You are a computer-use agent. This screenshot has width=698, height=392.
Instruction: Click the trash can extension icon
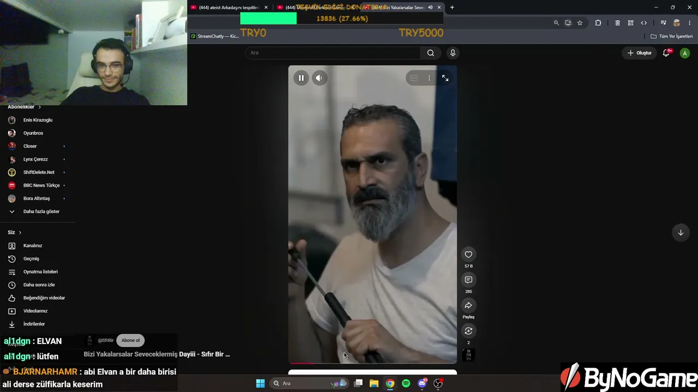pos(617,23)
